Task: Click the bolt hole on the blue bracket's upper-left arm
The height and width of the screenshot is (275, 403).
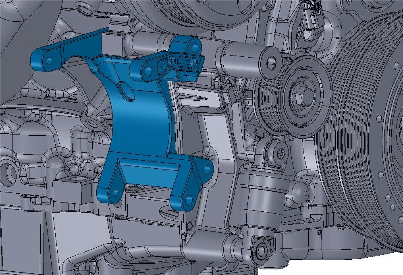Action: 50,61
